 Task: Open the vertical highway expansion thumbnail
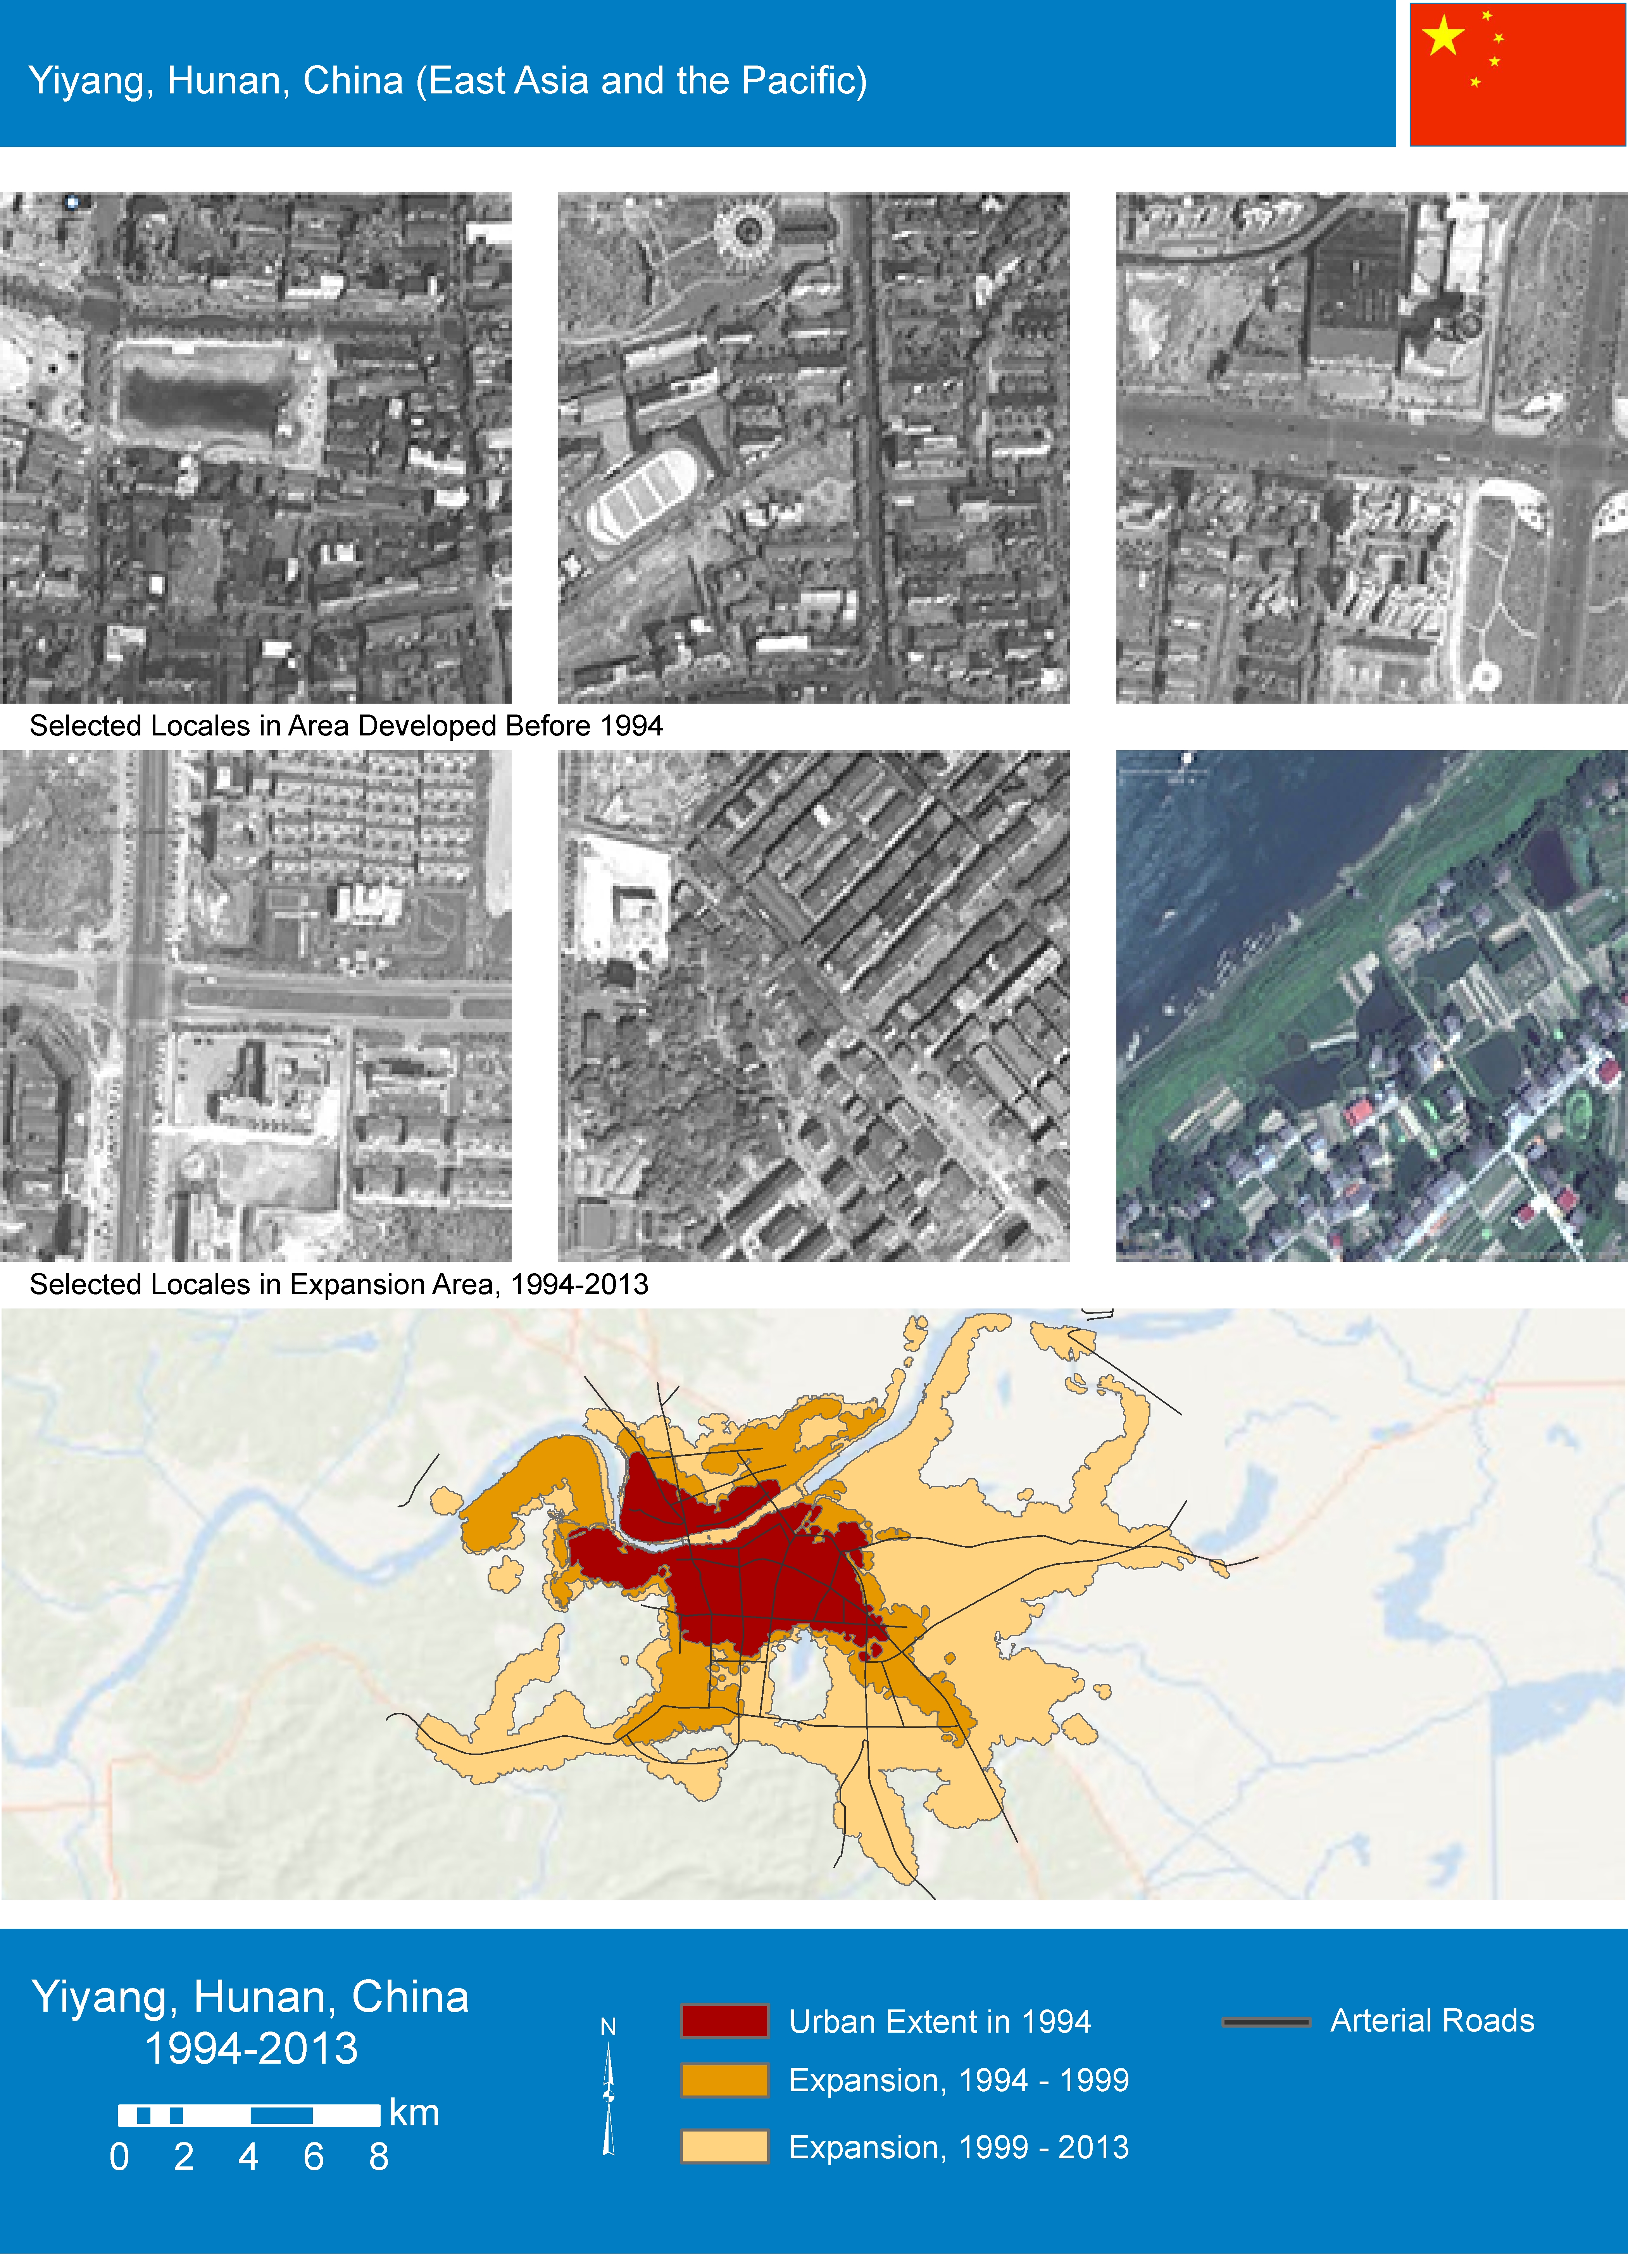click(x=256, y=1005)
